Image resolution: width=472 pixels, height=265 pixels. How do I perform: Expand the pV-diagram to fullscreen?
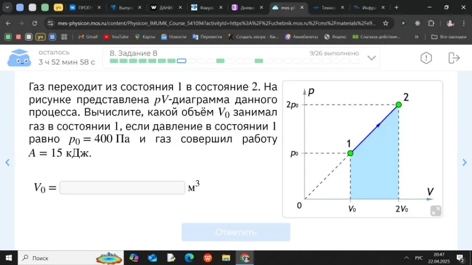pyautogui.click(x=436, y=211)
